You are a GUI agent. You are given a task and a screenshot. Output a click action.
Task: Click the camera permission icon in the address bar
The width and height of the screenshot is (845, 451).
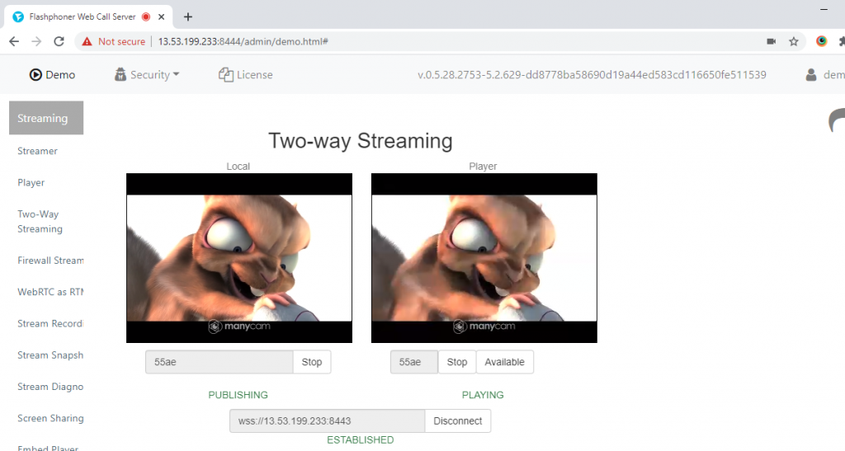(x=772, y=41)
